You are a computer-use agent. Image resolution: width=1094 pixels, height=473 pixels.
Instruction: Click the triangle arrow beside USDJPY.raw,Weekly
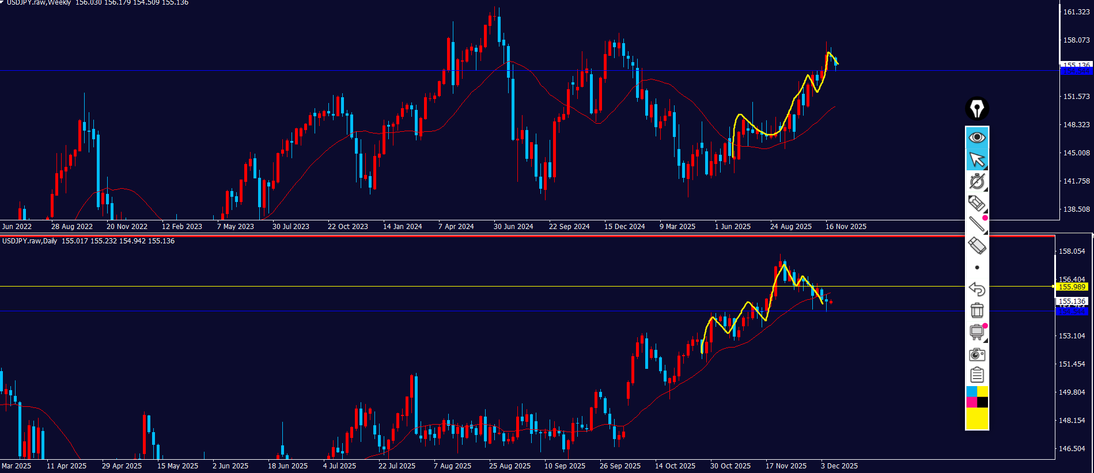(x=2, y=2)
